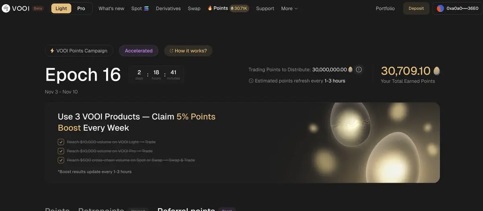Click the Accelerated badge
This screenshot has width=483, height=211.
pyautogui.click(x=138, y=51)
